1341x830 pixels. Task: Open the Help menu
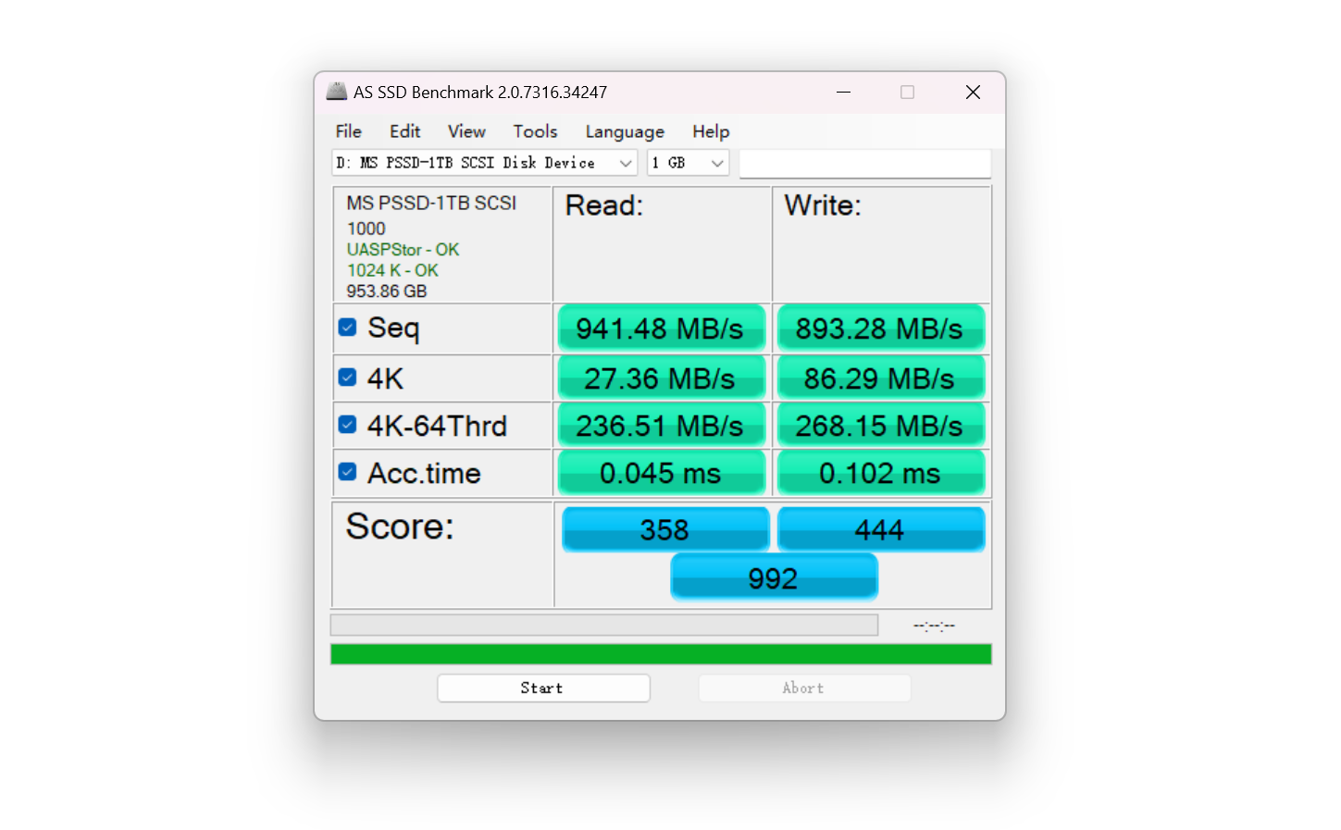(x=711, y=131)
